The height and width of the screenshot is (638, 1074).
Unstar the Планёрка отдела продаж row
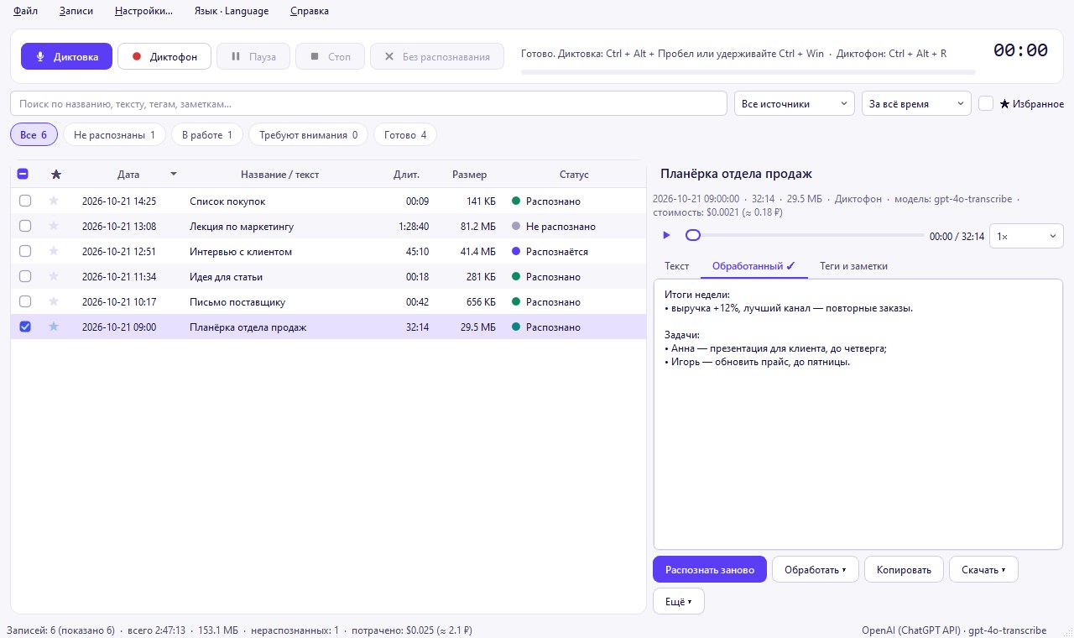(x=55, y=327)
